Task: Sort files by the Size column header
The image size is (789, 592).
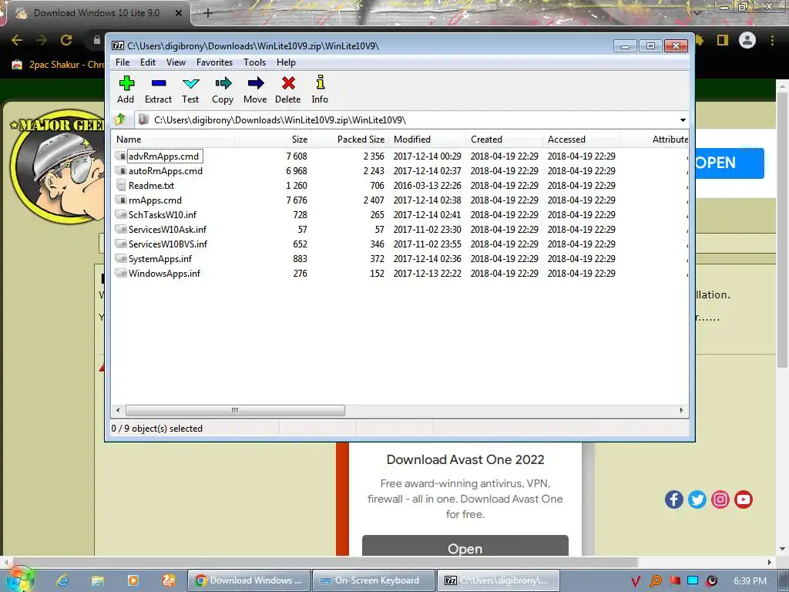Action: [x=272, y=140]
